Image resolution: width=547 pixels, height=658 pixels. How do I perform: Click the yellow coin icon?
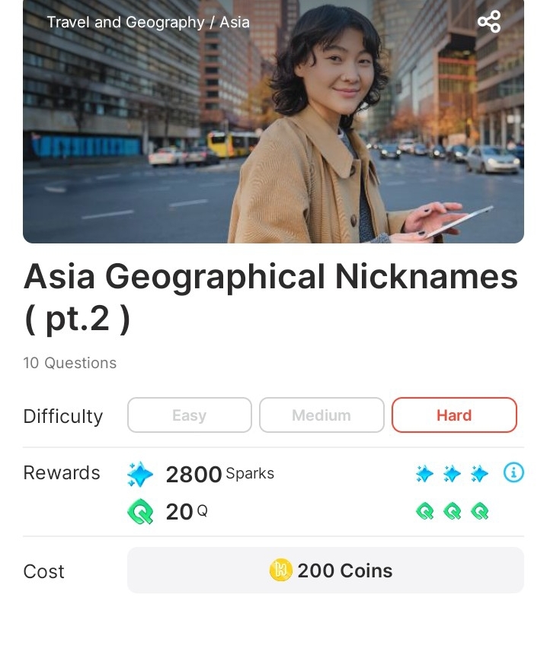[x=280, y=571]
